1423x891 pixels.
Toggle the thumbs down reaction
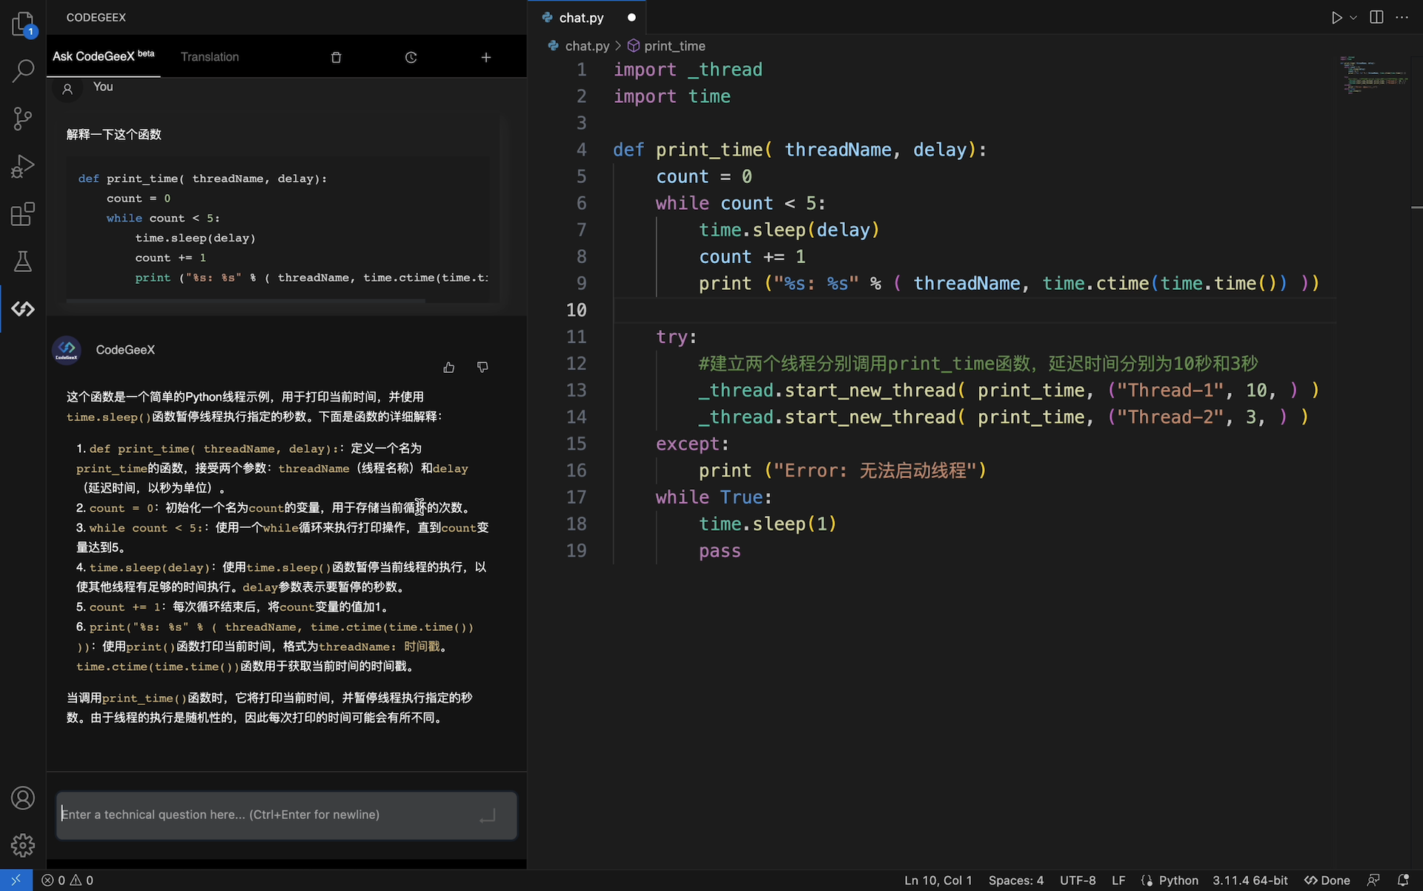click(x=482, y=366)
